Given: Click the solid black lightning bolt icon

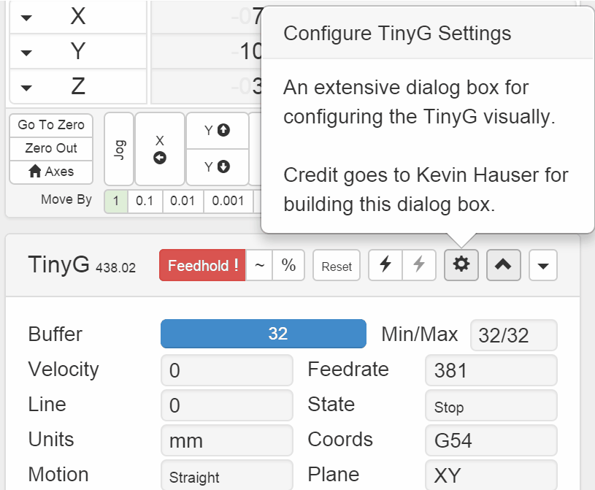Looking at the screenshot, I should 385,266.
